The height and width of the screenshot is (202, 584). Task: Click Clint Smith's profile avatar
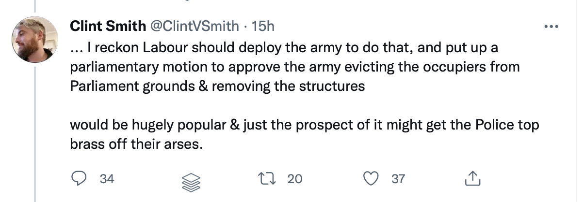34,40
